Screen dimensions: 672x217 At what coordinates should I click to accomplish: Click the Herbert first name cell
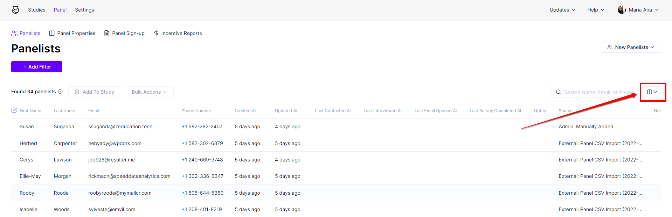pos(29,143)
